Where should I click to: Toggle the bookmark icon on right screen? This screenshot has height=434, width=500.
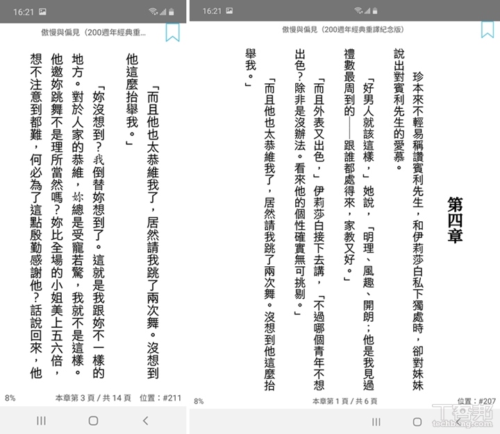click(487, 29)
